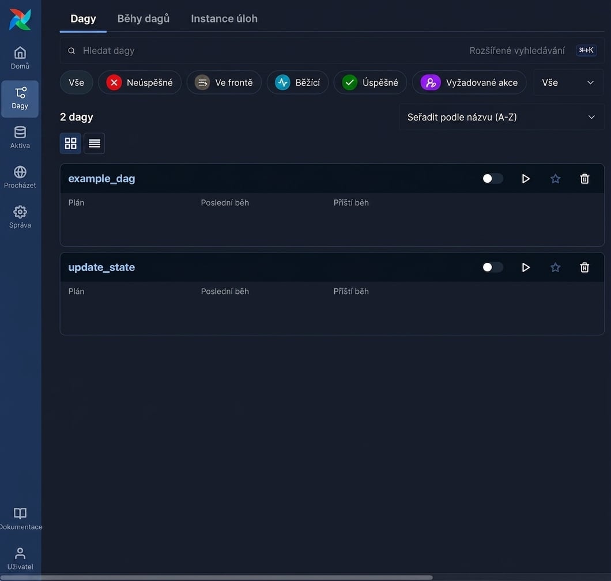
Task: Open Dokumentace in the sidebar
Action: pos(20,519)
